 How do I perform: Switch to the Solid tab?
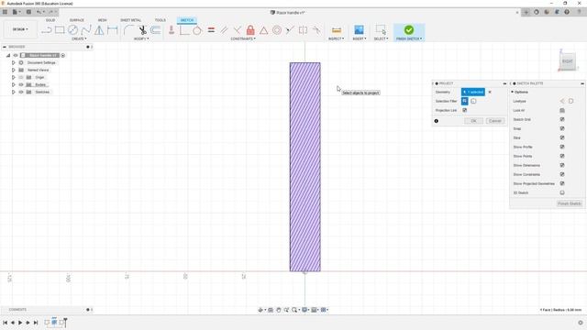tap(50, 20)
